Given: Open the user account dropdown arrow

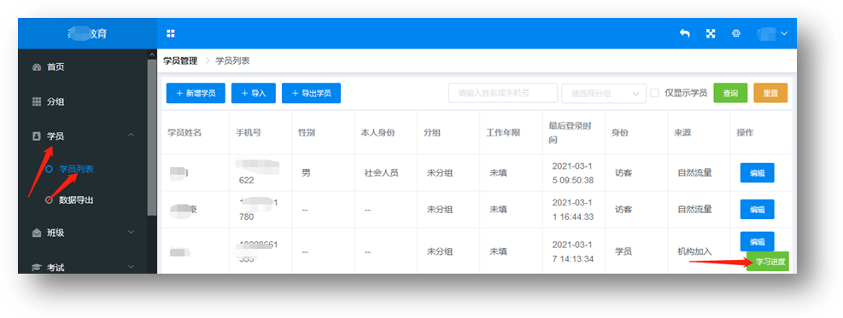Looking at the screenshot, I should pyautogui.click(x=784, y=33).
